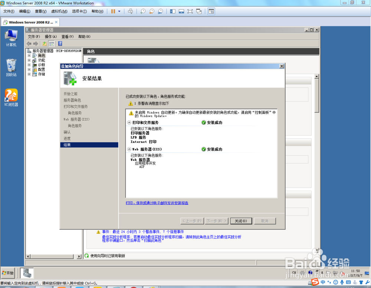Open Sogou soft keyboard icon

[x=348, y=282]
